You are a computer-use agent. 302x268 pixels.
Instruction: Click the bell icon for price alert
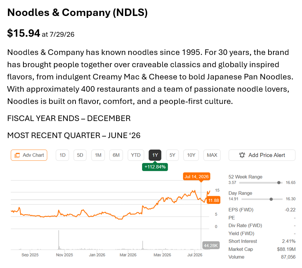point(242,155)
